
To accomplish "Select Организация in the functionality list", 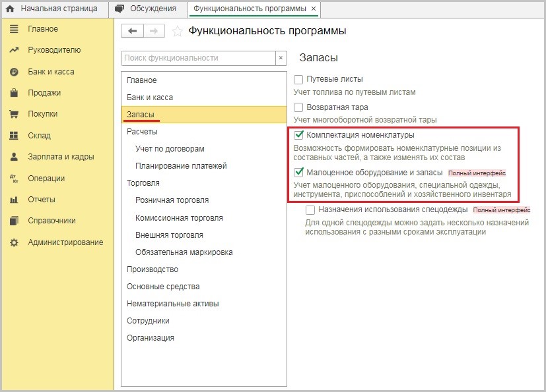I will click(x=204, y=338).
